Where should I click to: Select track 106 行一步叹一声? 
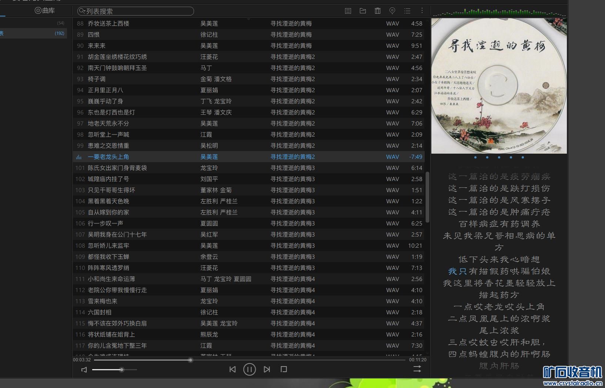pyautogui.click(x=248, y=223)
